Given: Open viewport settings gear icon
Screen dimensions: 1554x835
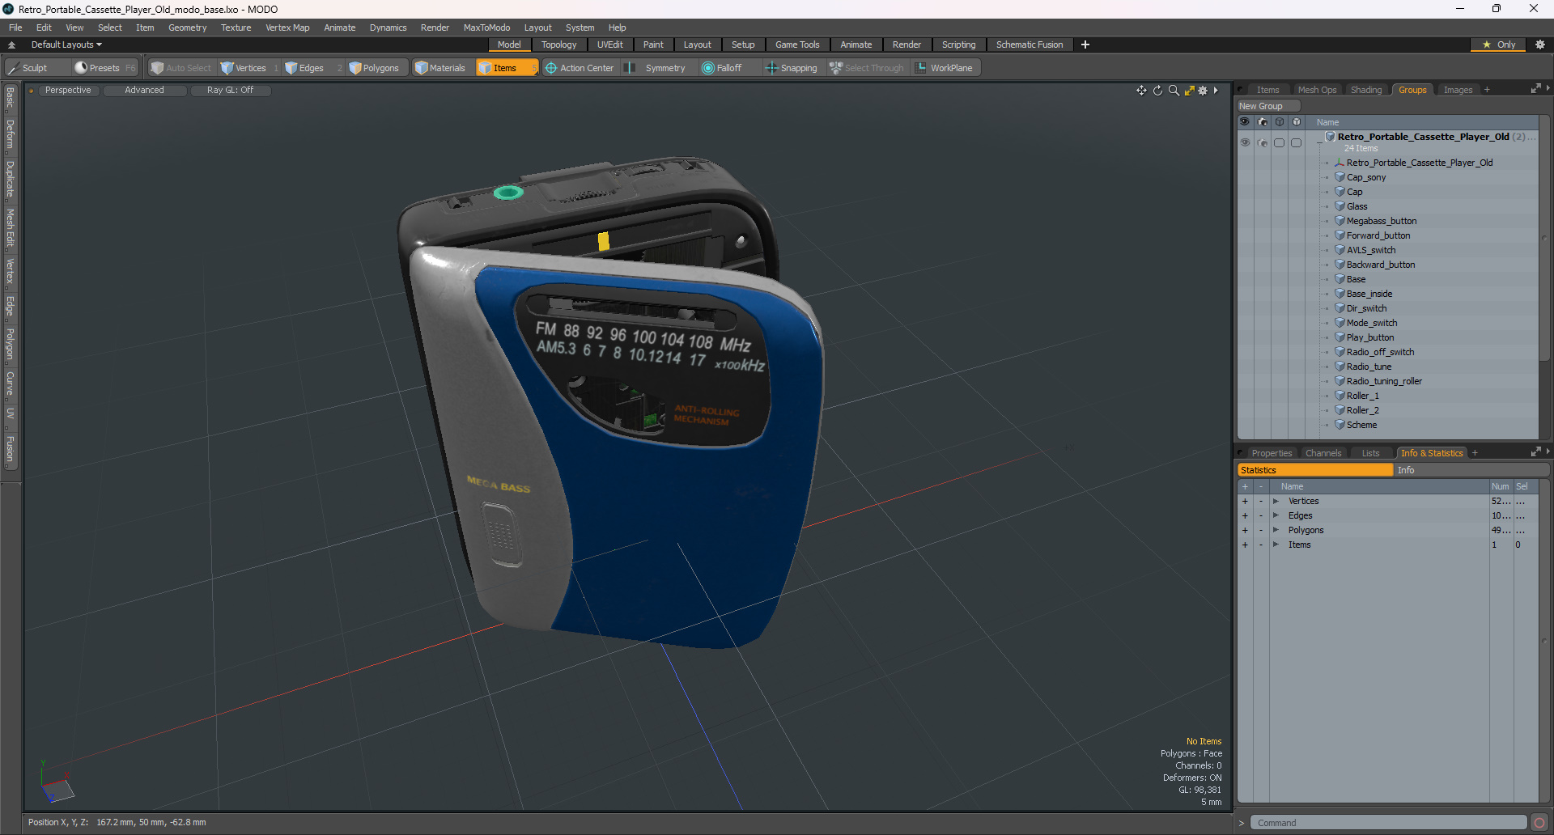Looking at the screenshot, I should [x=1203, y=91].
